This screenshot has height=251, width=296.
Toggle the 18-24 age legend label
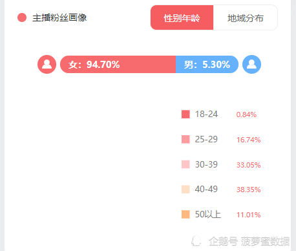(x=206, y=114)
